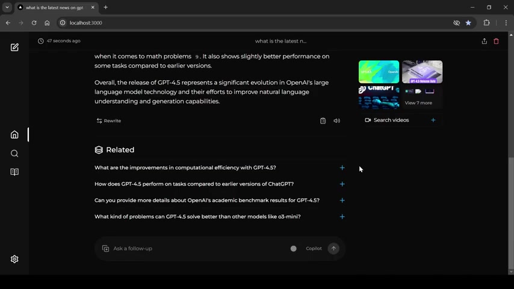View site information icon in address bar
The image size is (514, 289).
pyautogui.click(x=63, y=23)
